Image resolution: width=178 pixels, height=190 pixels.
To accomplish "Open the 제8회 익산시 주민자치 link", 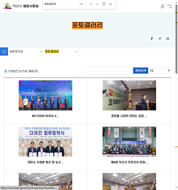I will pyautogui.click(x=129, y=162).
